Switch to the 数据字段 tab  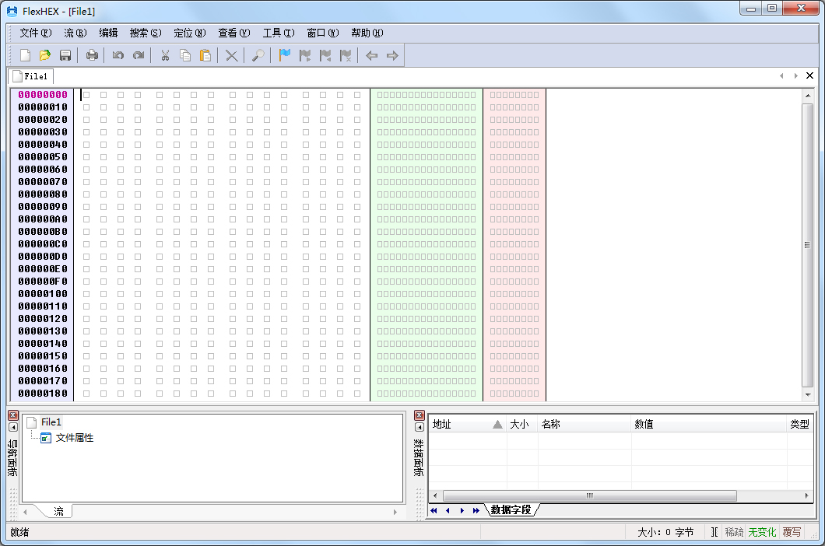click(511, 510)
